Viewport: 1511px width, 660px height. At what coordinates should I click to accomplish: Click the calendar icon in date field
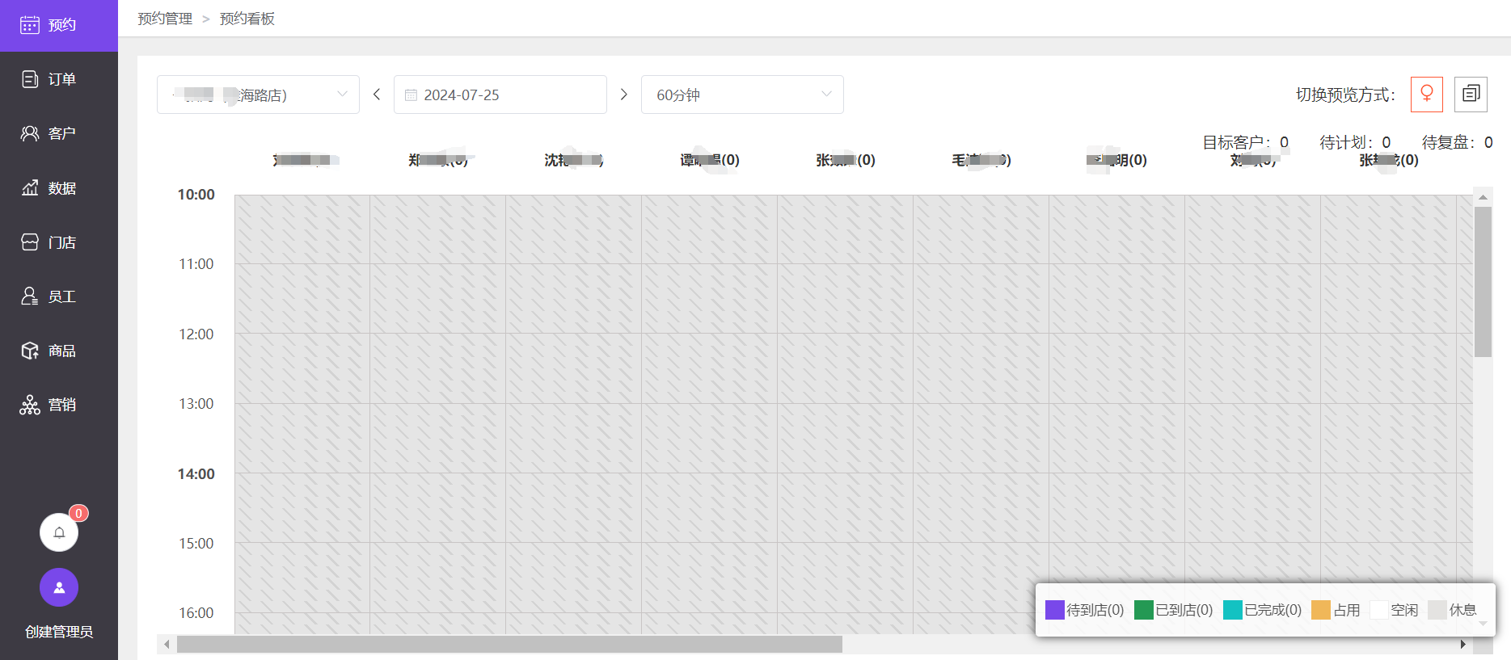tap(411, 95)
